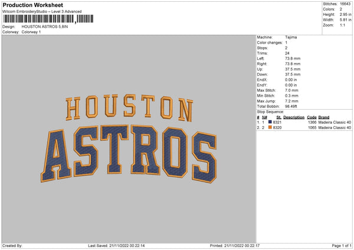Click the orange color swatch 8320
354x250 pixels.
(270, 127)
